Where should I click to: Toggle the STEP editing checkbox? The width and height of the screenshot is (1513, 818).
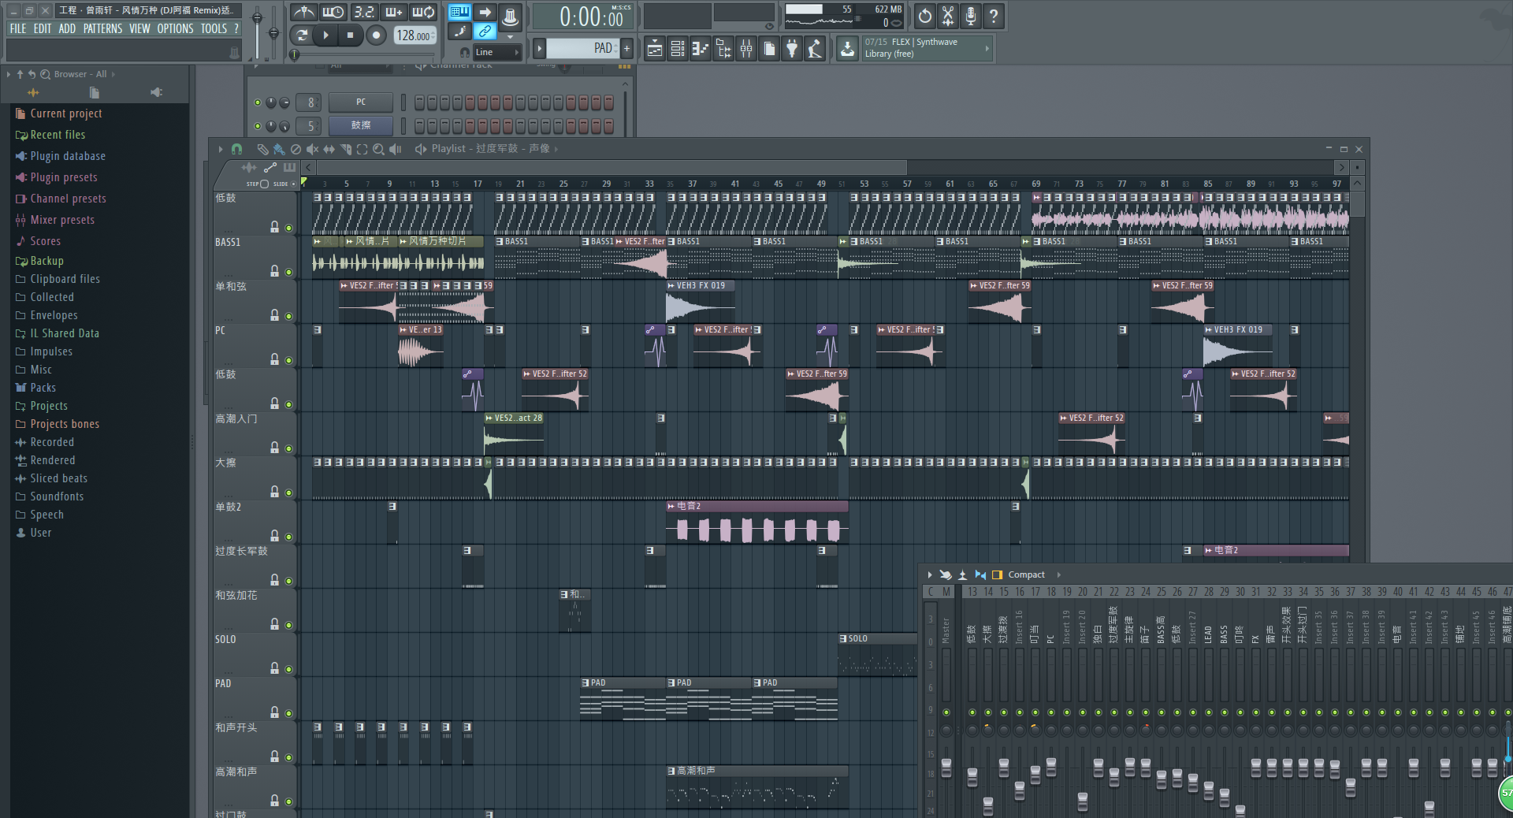coord(264,184)
